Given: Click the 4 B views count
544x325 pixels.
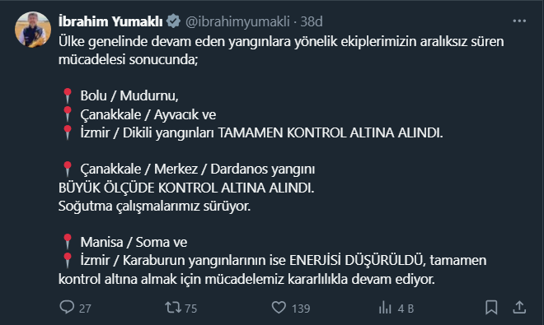Looking at the screenshot, I should (x=406, y=309).
